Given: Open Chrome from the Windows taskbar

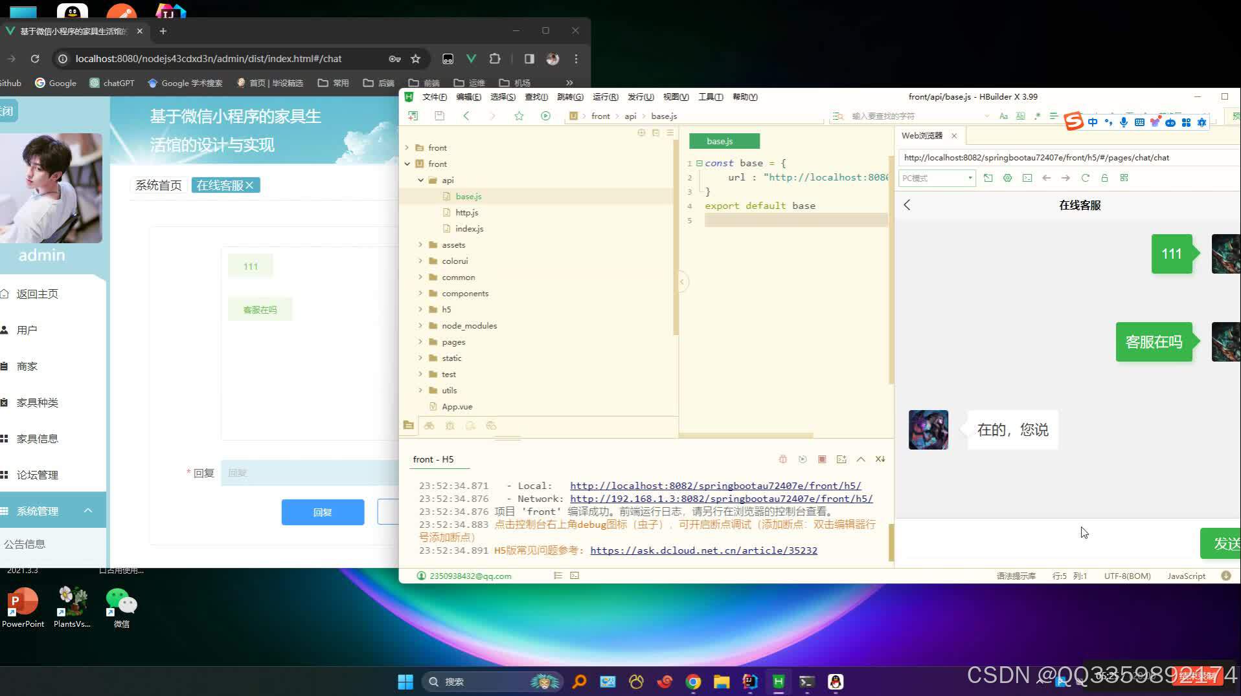Looking at the screenshot, I should point(693,682).
